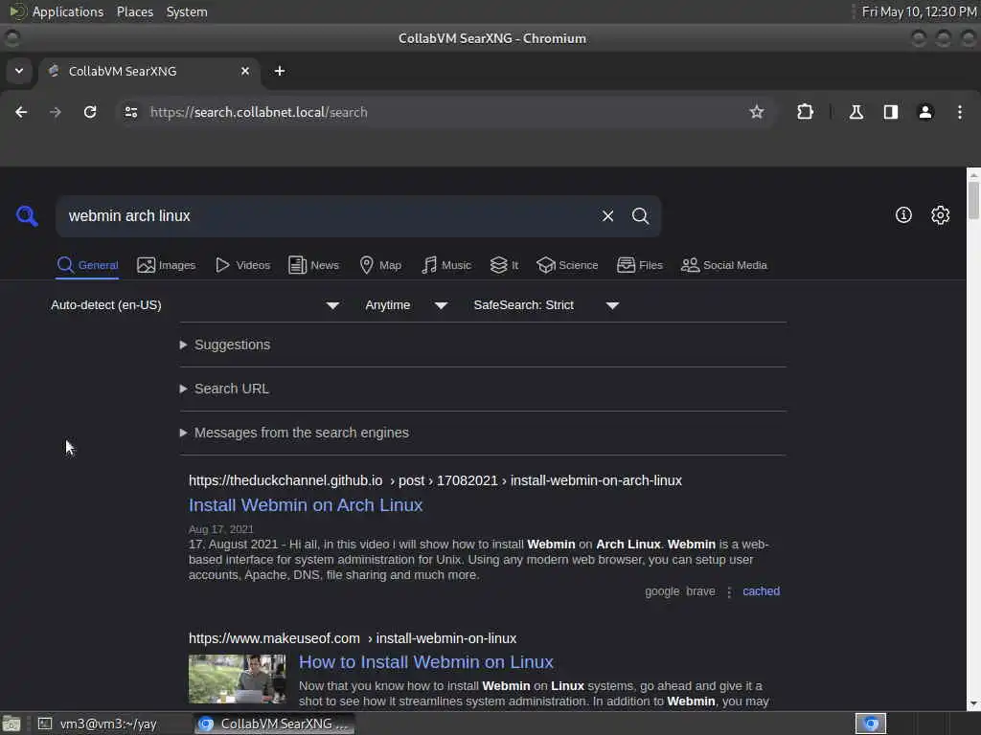
Task: Click the Aug 17, 2021 result date
Action: click(x=221, y=529)
